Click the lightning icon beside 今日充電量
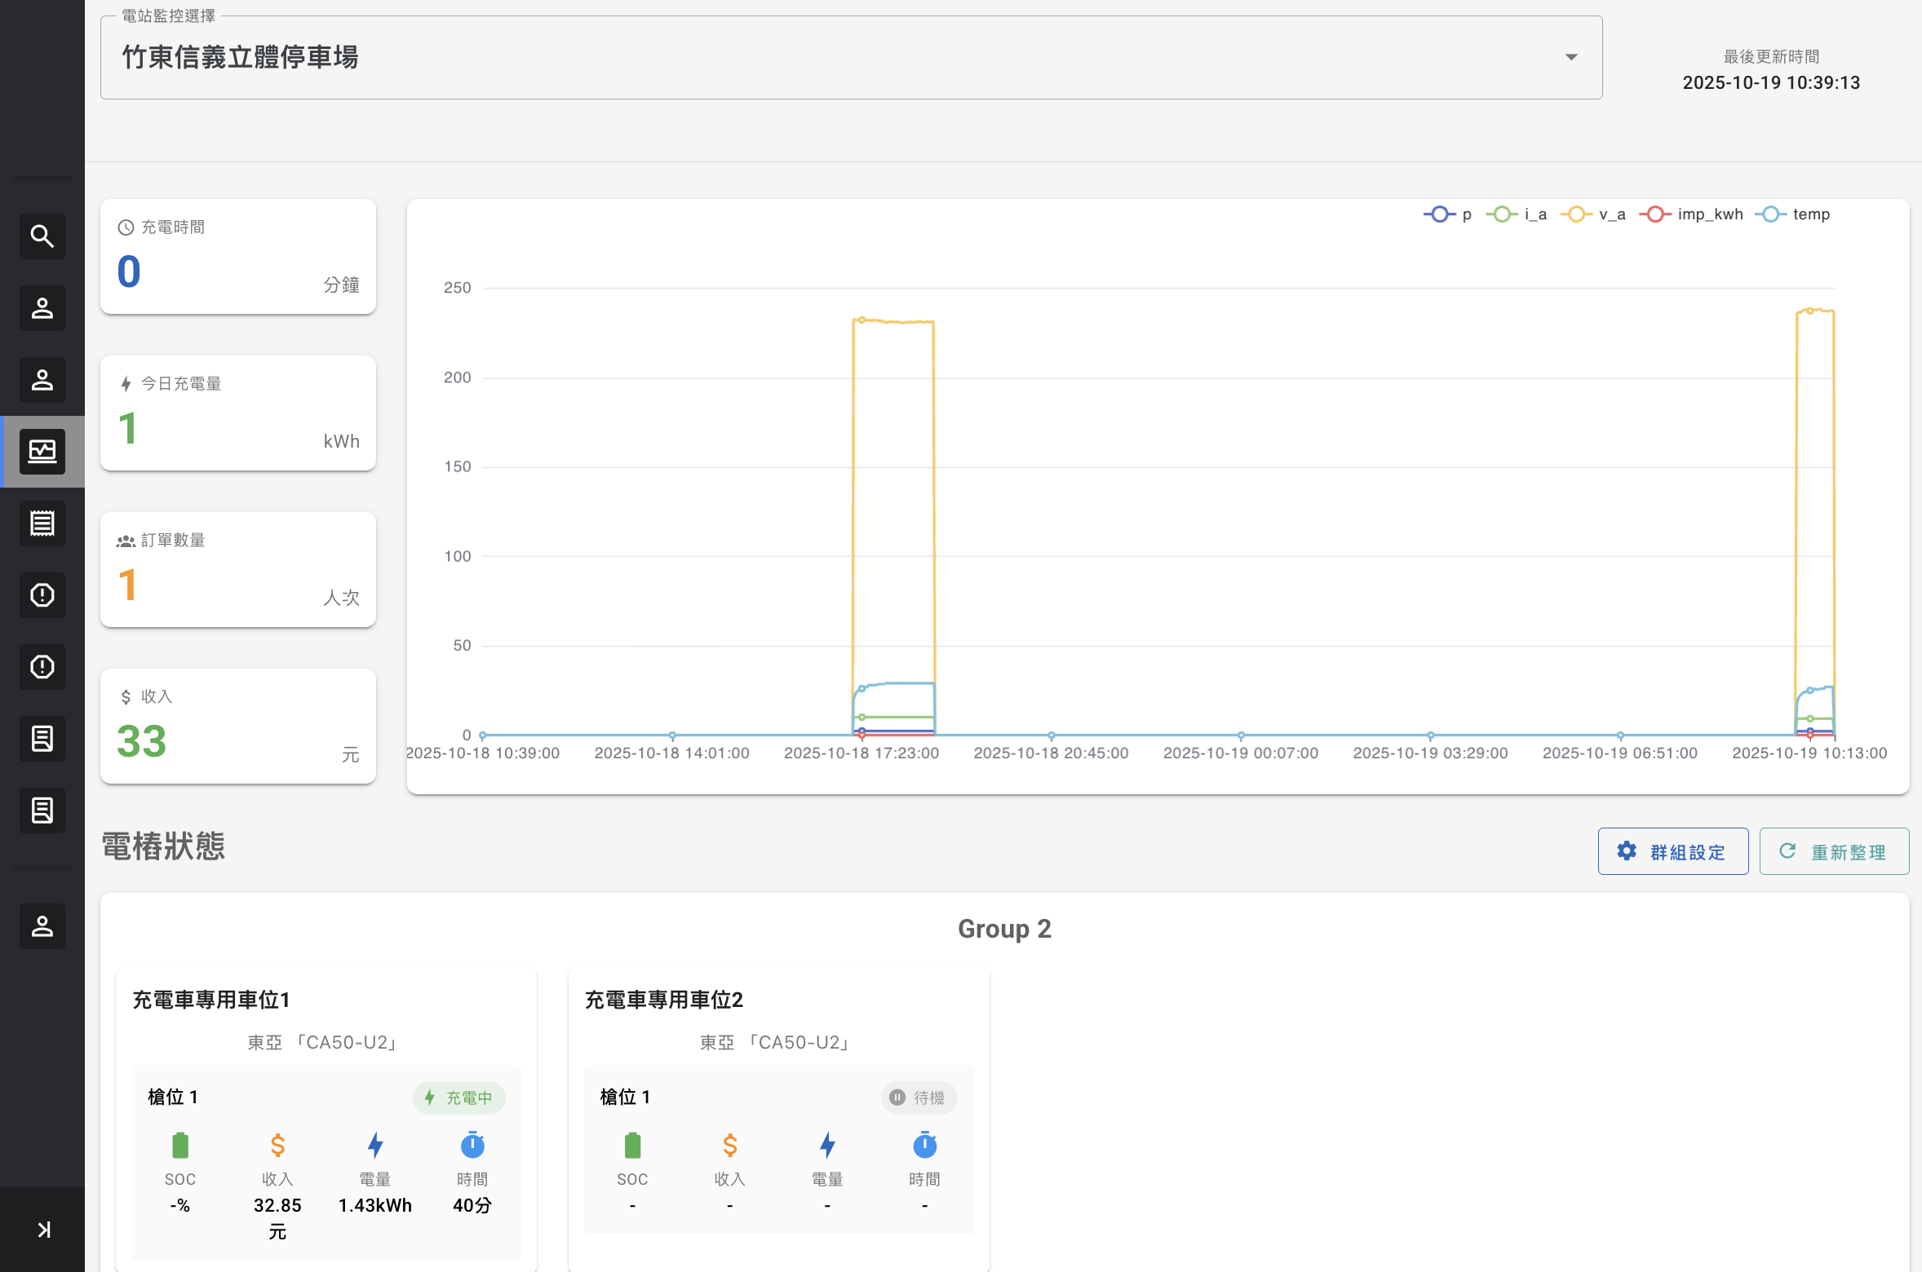 coord(126,384)
